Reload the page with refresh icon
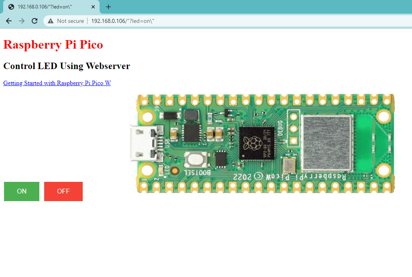This screenshot has height=277, width=412. (35, 21)
